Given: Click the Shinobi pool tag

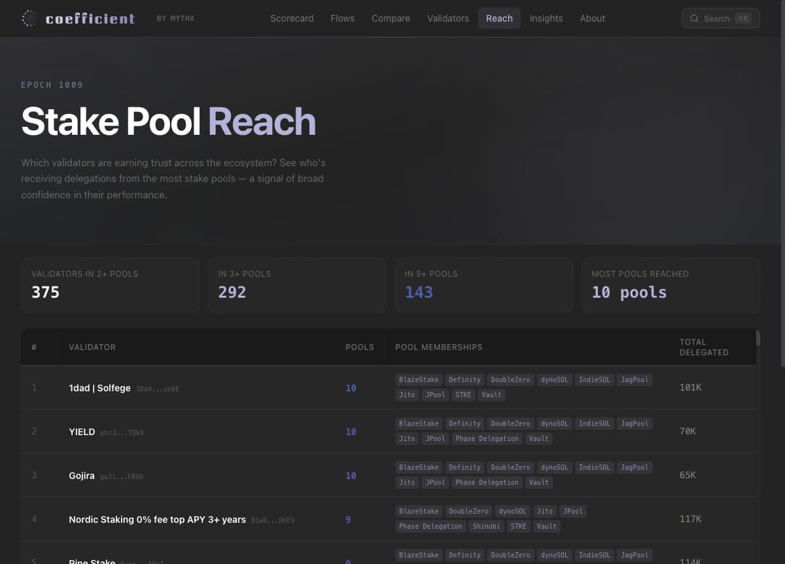Looking at the screenshot, I should pos(486,526).
